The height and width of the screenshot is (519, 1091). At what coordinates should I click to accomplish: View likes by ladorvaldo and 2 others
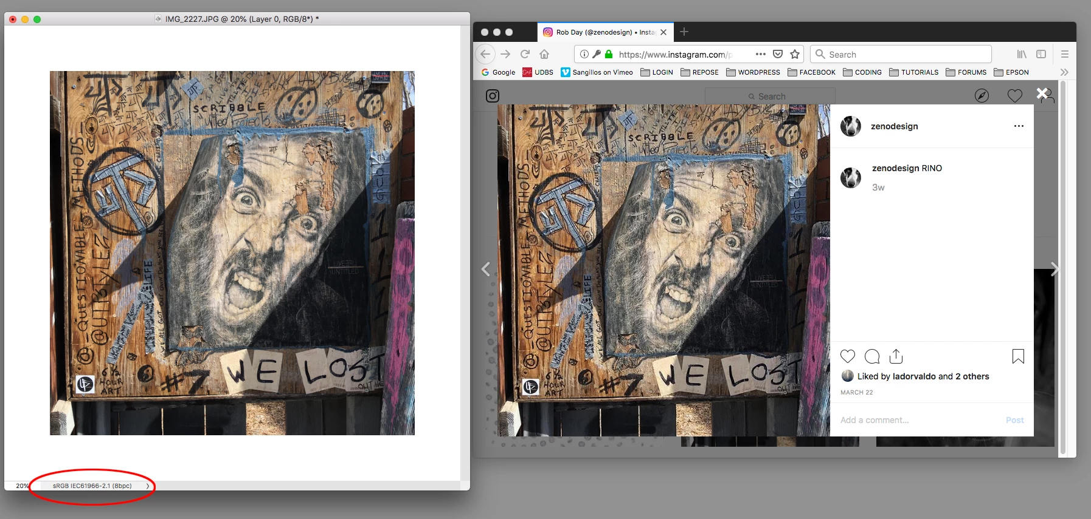coord(923,376)
